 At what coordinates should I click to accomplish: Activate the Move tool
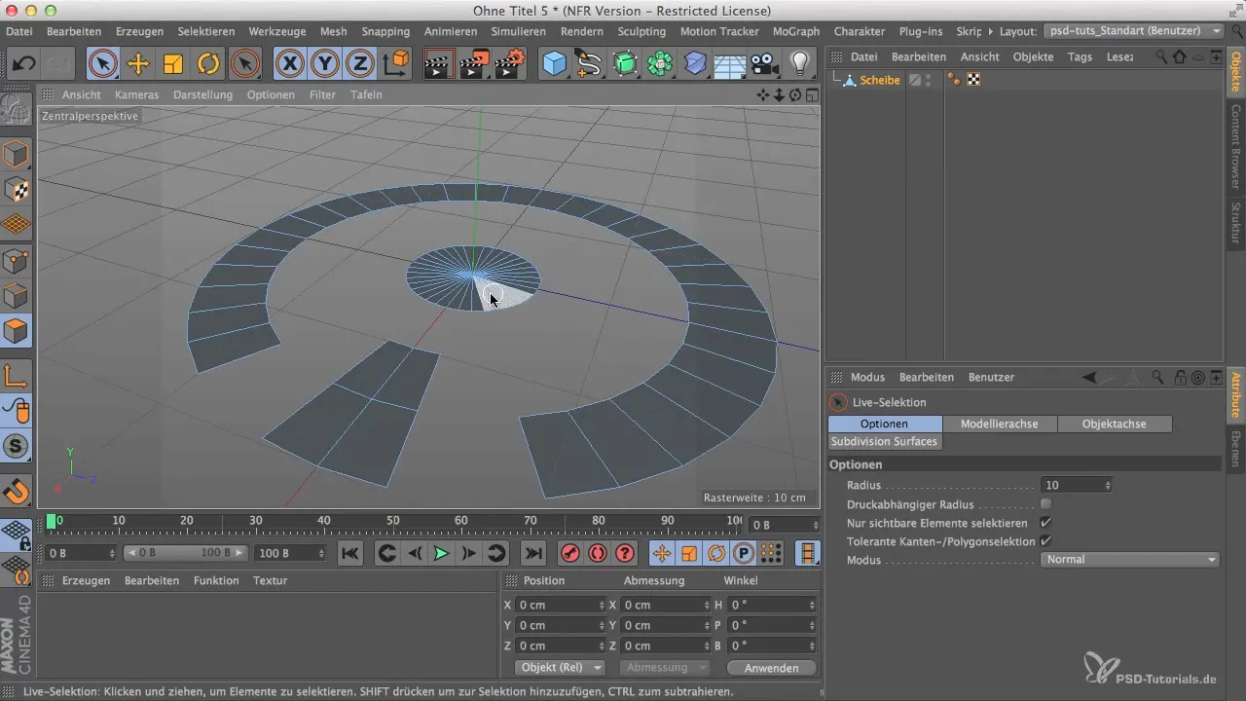pos(138,65)
